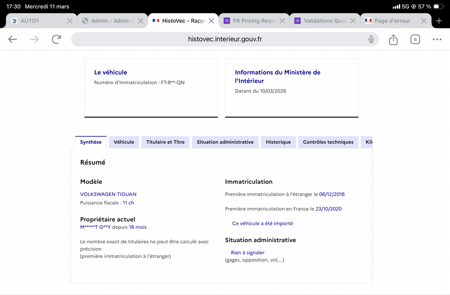Screen dimensions: 450x295
Task: Open the Véhicule section tab
Action: pyautogui.click(x=124, y=142)
